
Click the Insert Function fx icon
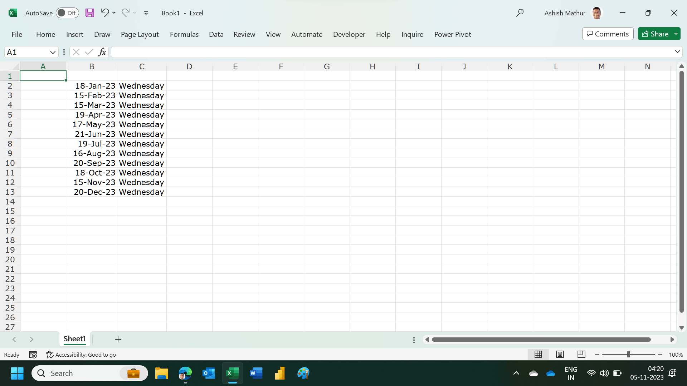click(102, 52)
